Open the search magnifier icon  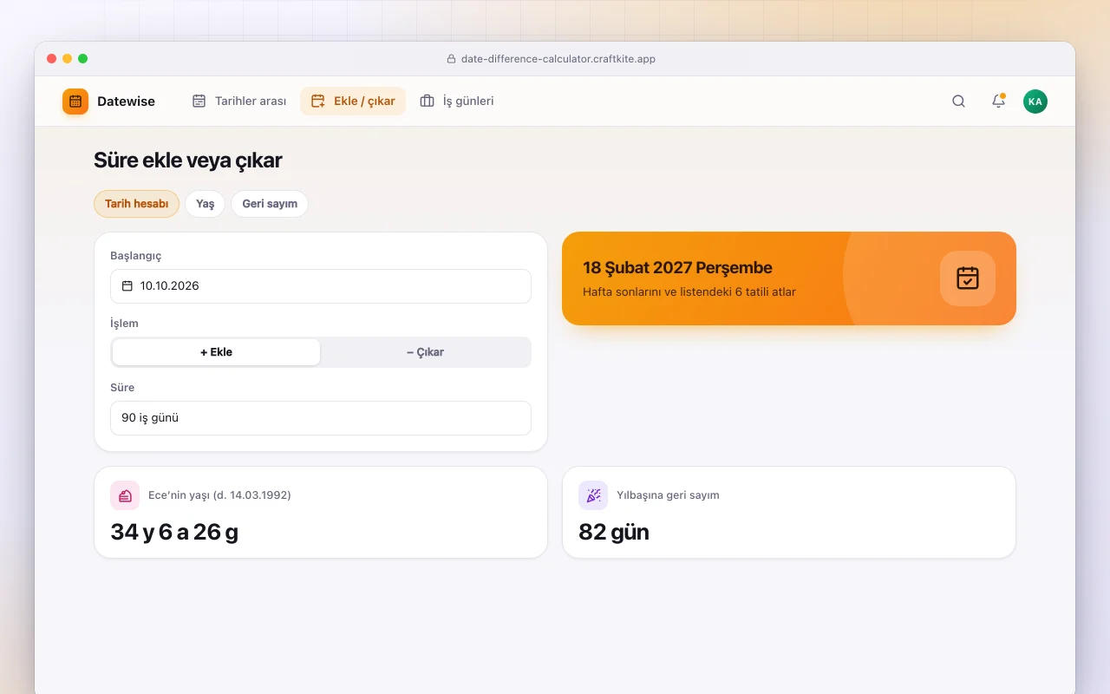coord(958,101)
